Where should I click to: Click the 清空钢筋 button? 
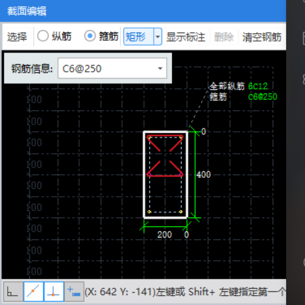(x=262, y=37)
